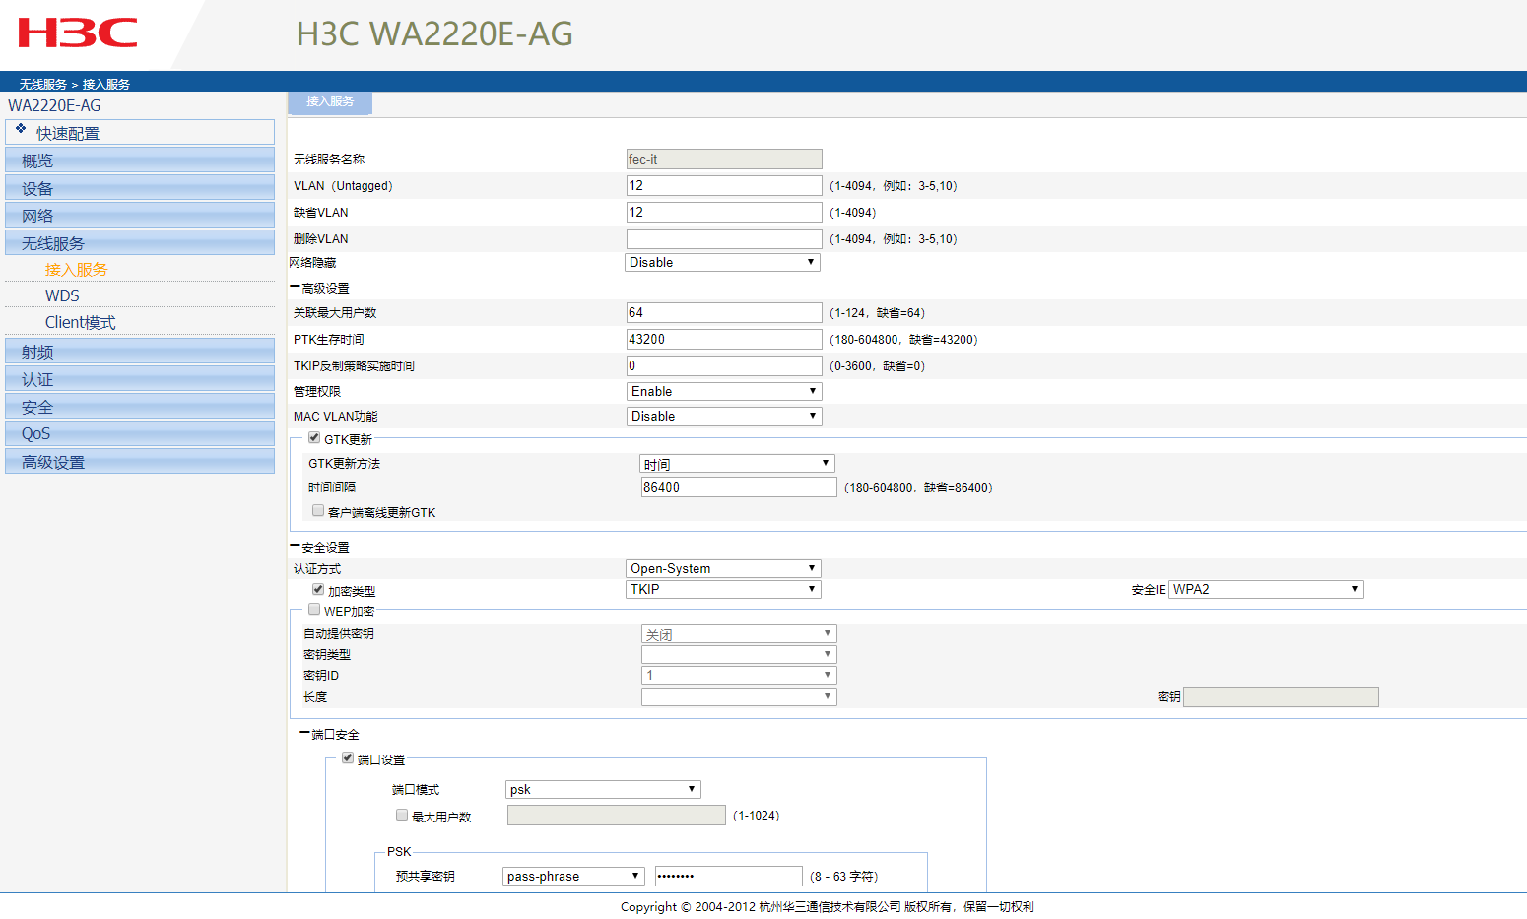The image size is (1527, 919).
Task: Click 接入服务 in the breadcrumb bar
Action: [106, 84]
